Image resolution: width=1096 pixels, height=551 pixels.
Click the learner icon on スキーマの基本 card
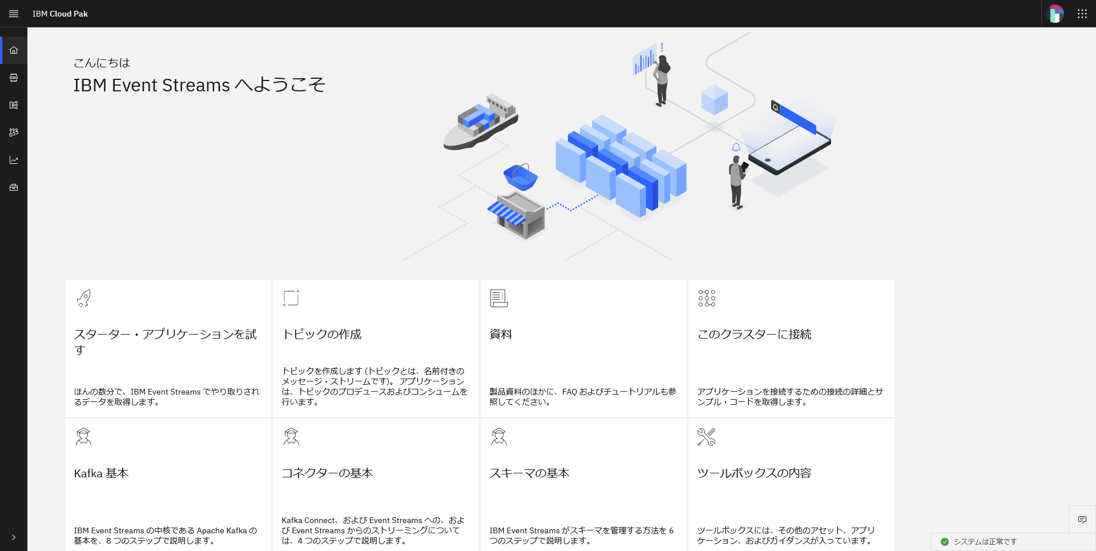tap(499, 437)
